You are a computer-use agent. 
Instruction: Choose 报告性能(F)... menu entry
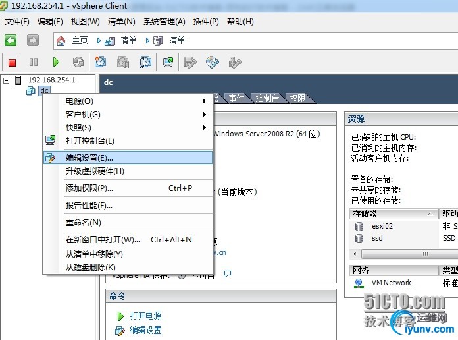(128, 206)
